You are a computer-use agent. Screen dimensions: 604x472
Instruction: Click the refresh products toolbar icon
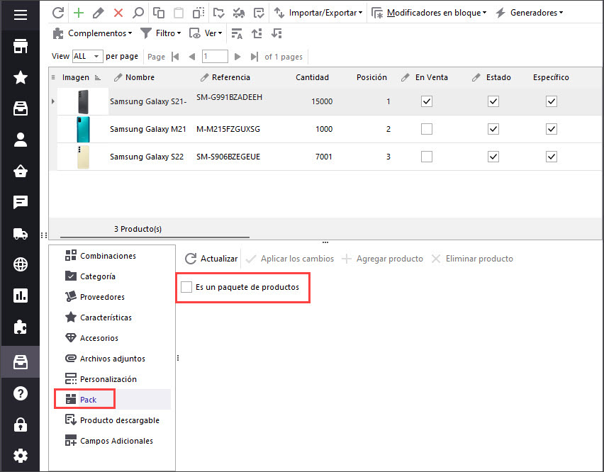(x=58, y=13)
